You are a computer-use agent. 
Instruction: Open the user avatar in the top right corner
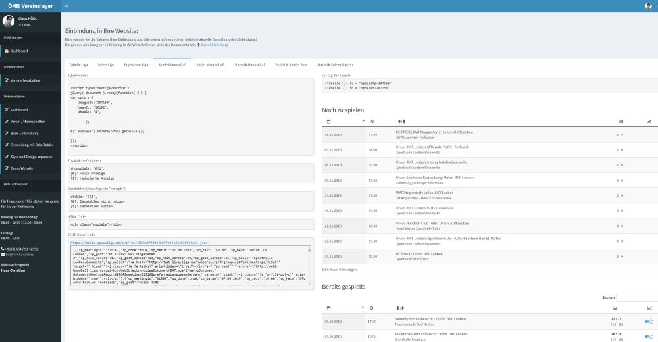[648, 6]
